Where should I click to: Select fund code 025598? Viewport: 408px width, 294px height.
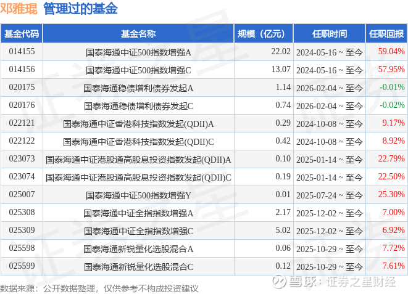(22, 248)
